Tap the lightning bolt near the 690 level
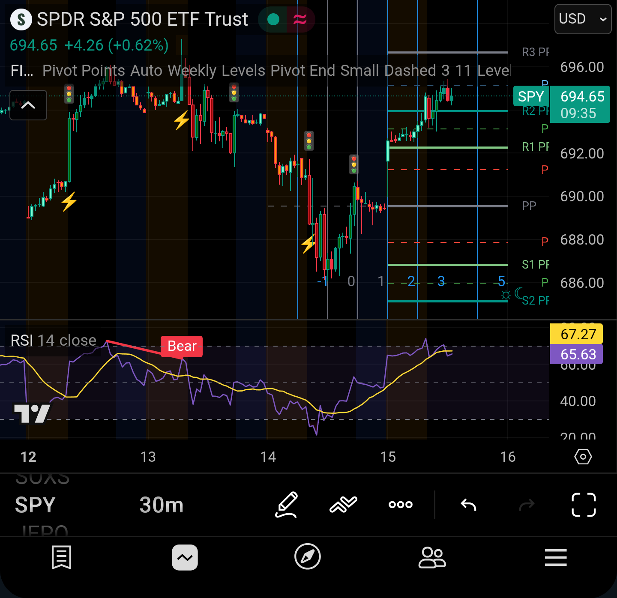The width and height of the screenshot is (617, 598). point(69,201)
